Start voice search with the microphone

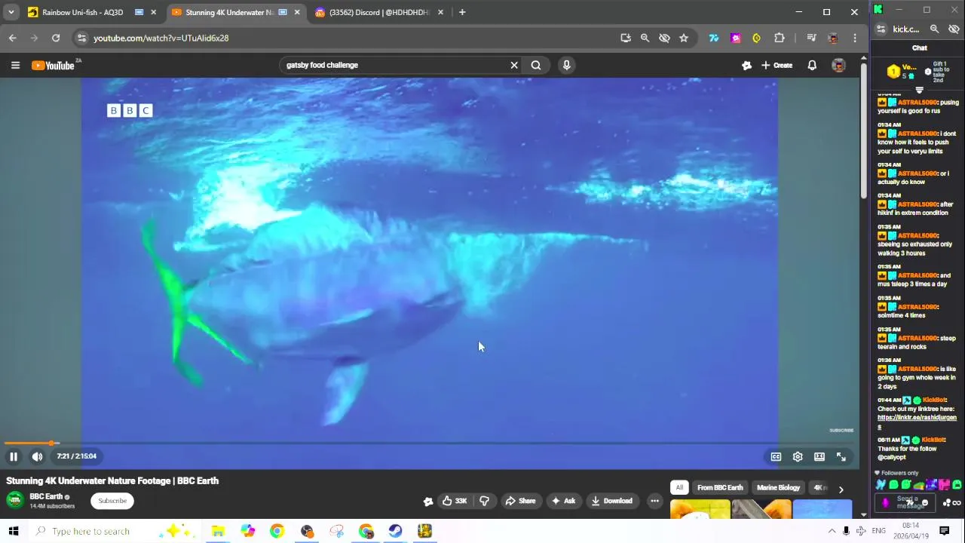coord(566,65)
